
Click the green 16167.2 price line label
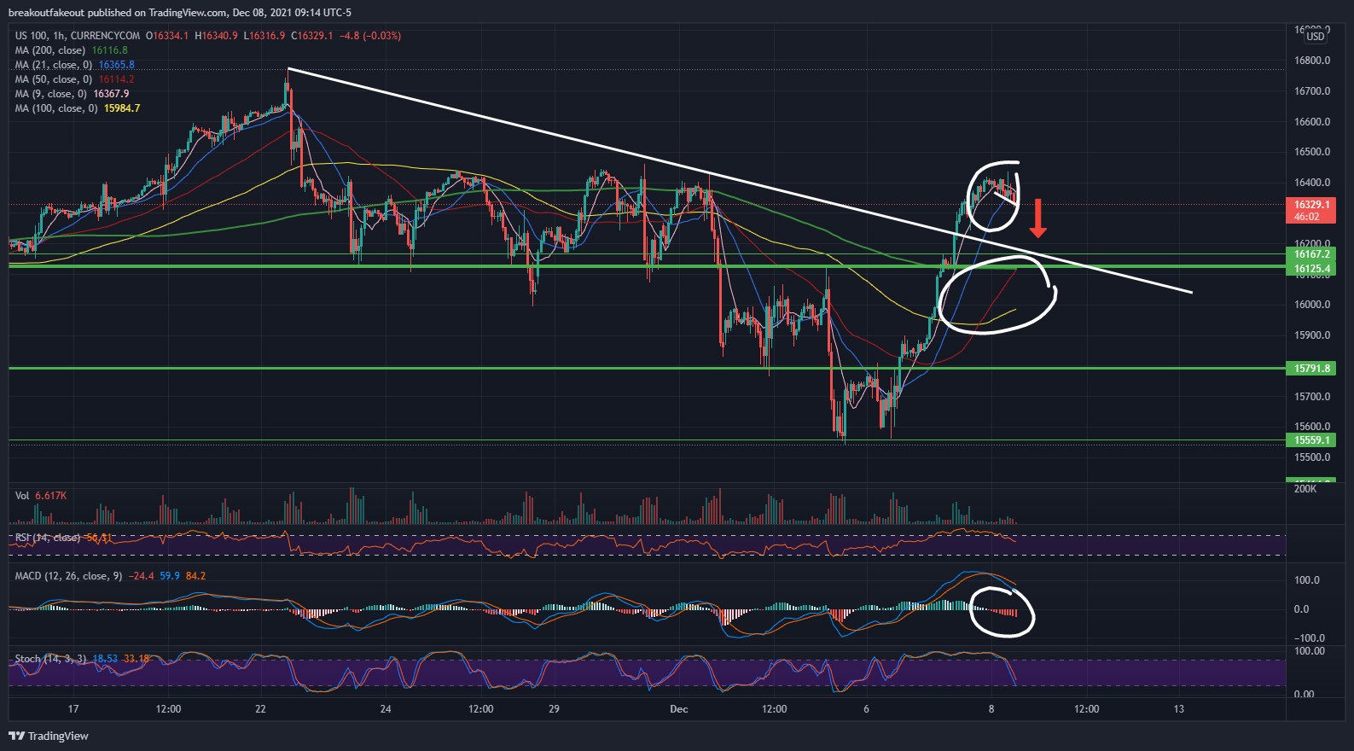(1310, 254)
